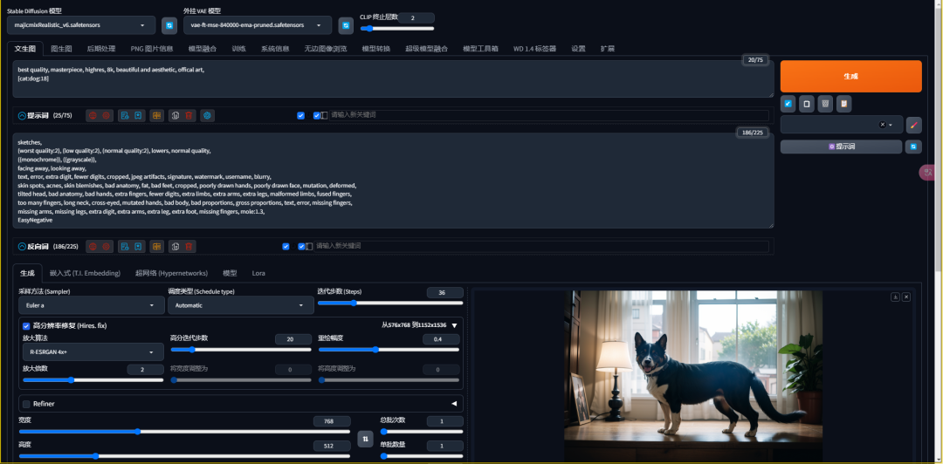
Task: Click the red trash icon in 提示词 toolbar
Action: click(x=189, y=115)
